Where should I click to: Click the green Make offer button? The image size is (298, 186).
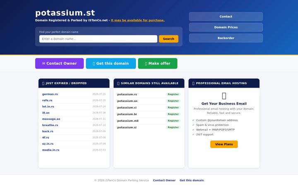tap(158, 63)
